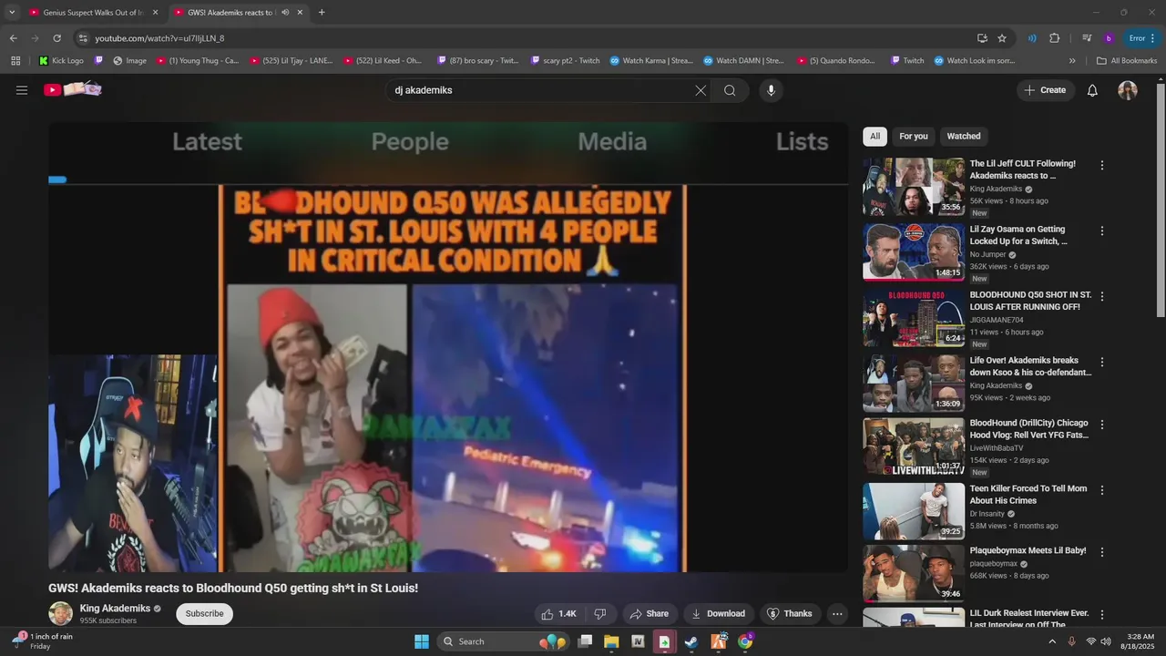Open more actions ellipsis under video

837,614
